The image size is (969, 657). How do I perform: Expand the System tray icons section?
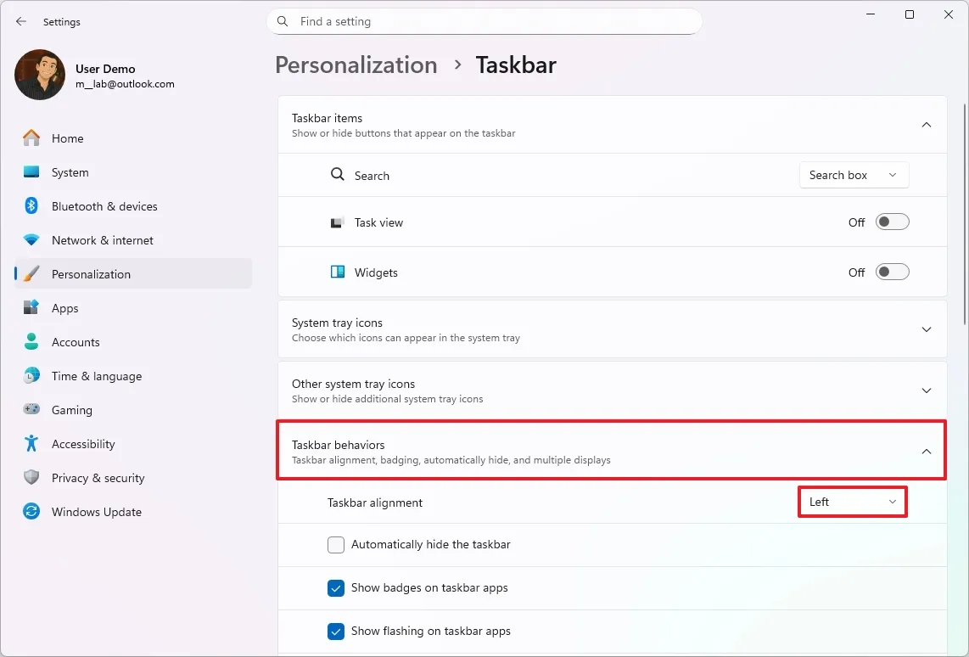927,329
